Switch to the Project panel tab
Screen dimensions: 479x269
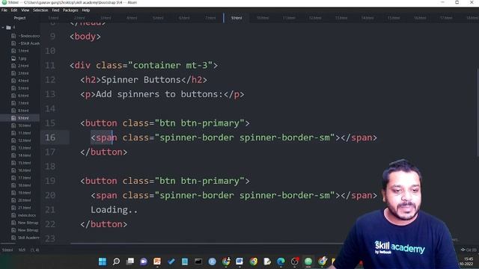coord(20,18)
